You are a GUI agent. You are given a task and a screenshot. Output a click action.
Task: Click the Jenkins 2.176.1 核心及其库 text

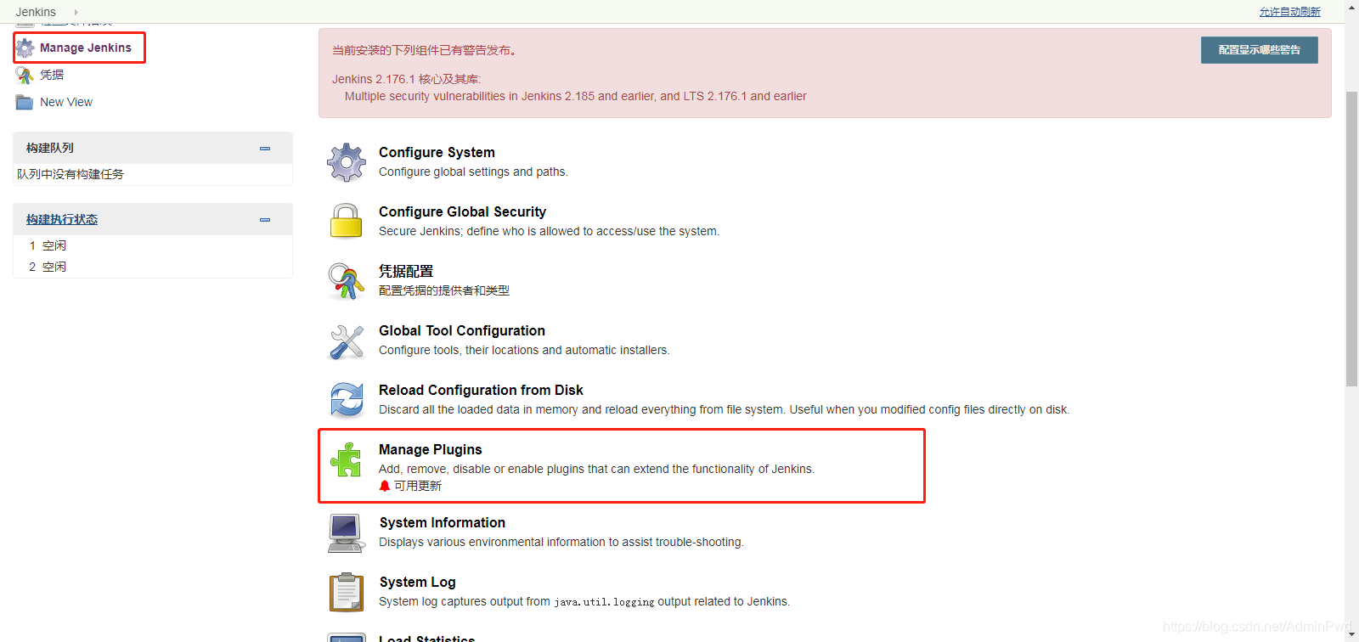tap(406, 79)
